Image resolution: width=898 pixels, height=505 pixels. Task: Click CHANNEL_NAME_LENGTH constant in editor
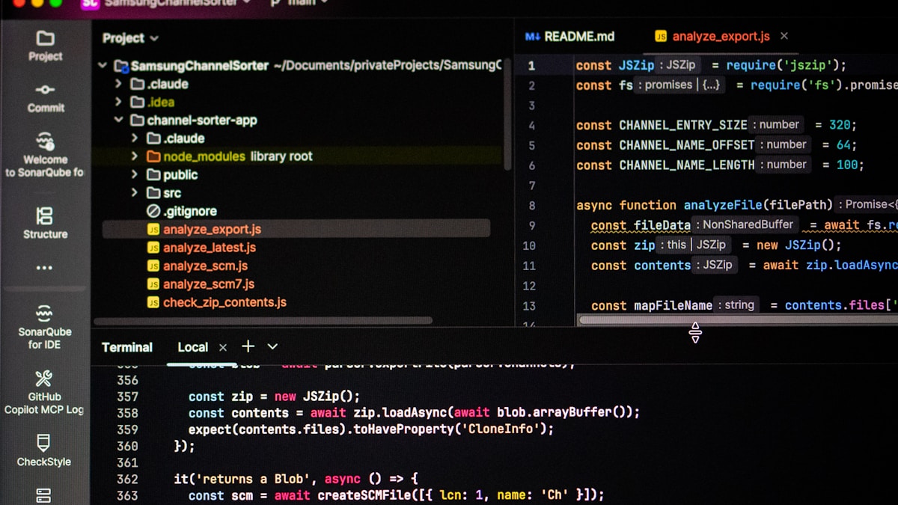coord(686,165)
